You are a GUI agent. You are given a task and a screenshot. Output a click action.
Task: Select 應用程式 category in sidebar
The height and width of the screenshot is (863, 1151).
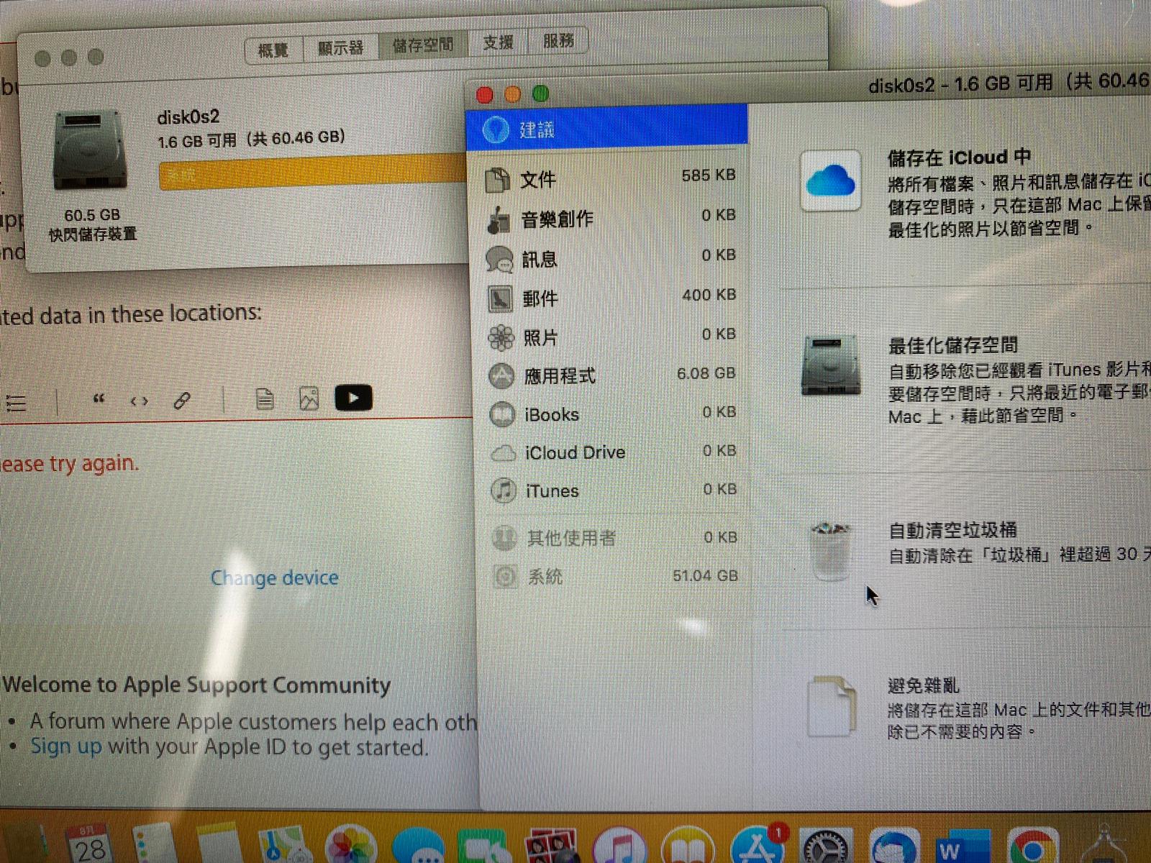pos(611,375)
